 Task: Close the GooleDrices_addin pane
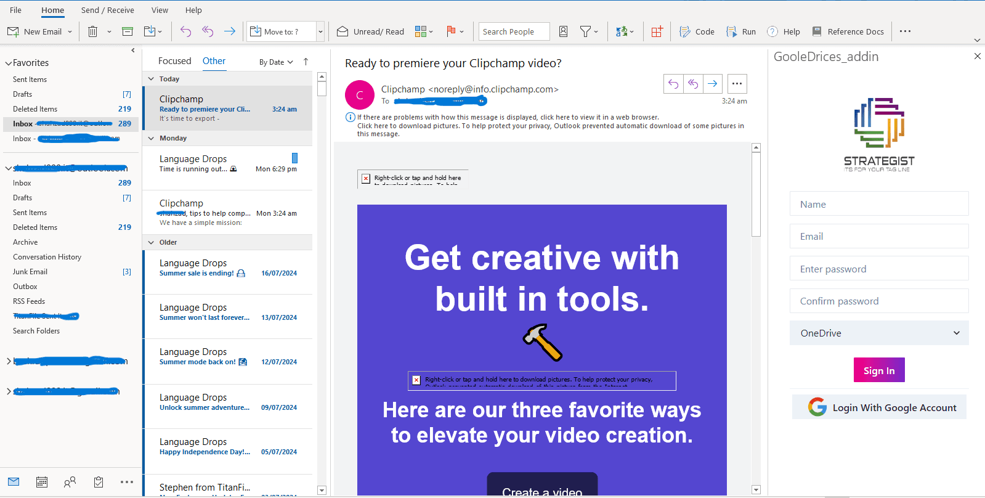point(977,56)
